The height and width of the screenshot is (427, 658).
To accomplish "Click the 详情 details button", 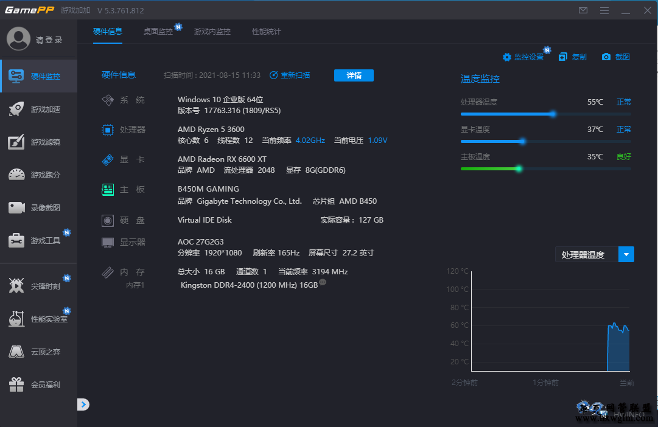I will point(354,75).
